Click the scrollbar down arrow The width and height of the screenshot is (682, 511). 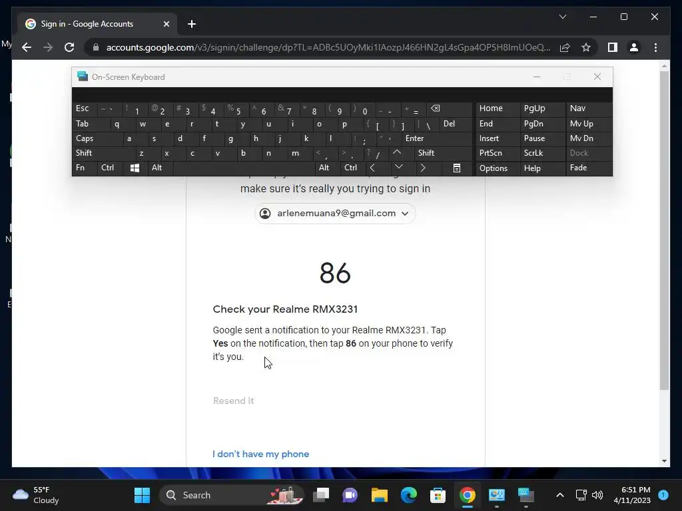tap(664, 461)
